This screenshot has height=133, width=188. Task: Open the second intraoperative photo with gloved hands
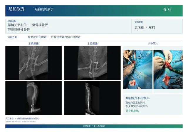168,70
